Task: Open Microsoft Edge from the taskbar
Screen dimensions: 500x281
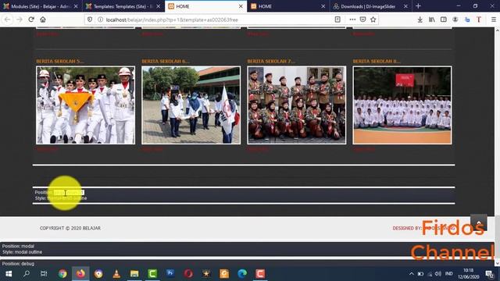Action: click(242, 274)
